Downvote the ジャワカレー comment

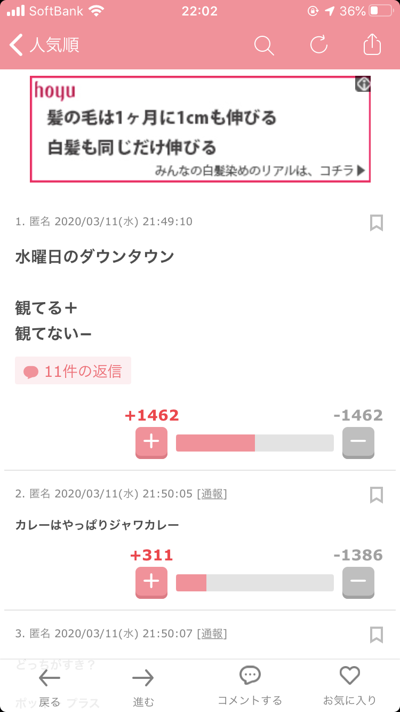click(358, 582)
